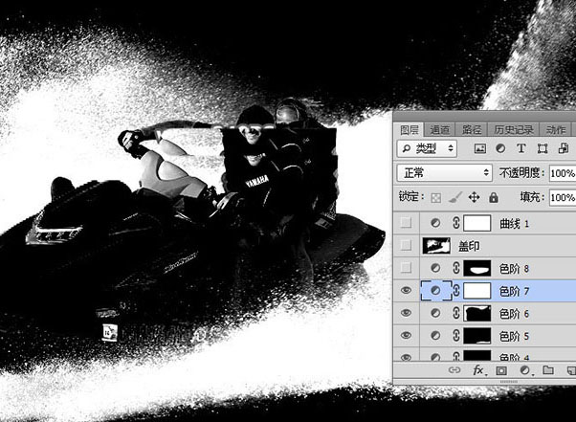The width and height of the screenshot is (576, 422).
Task: Select layer name 盖印
Action: (469, 246)
